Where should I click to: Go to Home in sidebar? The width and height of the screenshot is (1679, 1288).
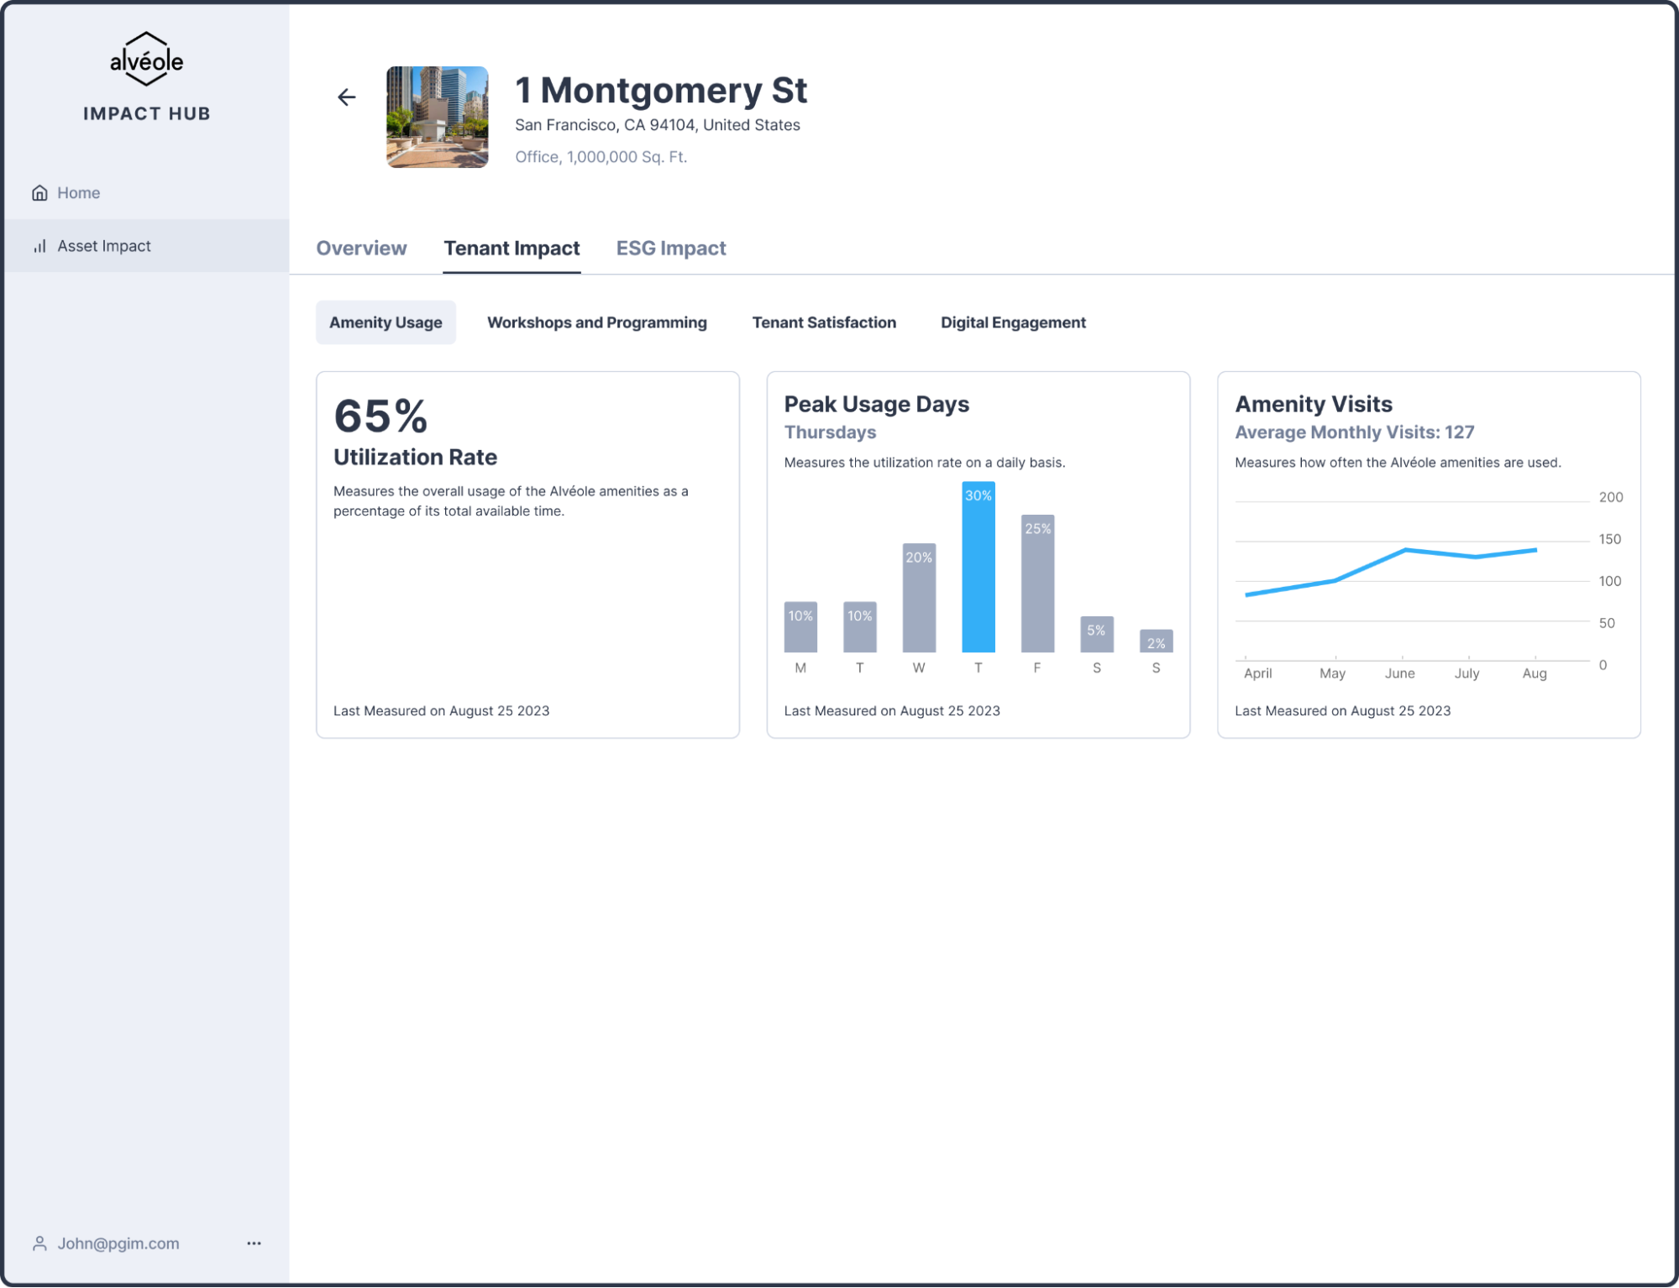(78, 193)
